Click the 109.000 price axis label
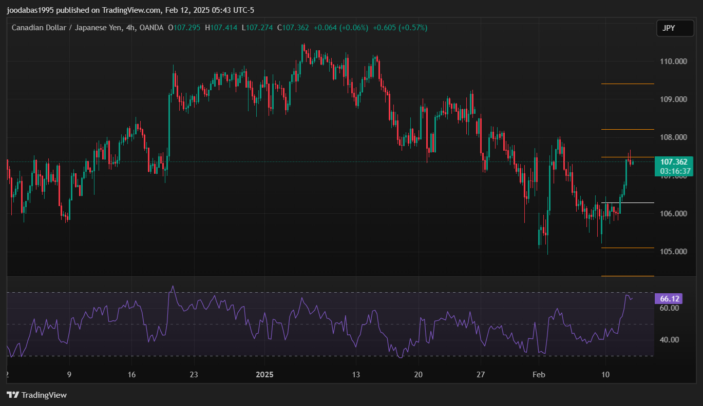This screenshot has height=406, width=703. click(673, 99)
